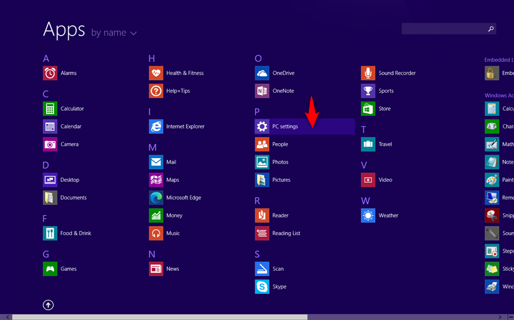Viewport: 514px width, 320px height.
Task: Open the Reading List icon
Action: [x=262, y=233]
